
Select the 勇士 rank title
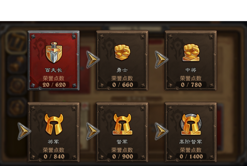(x=122, y=70)
